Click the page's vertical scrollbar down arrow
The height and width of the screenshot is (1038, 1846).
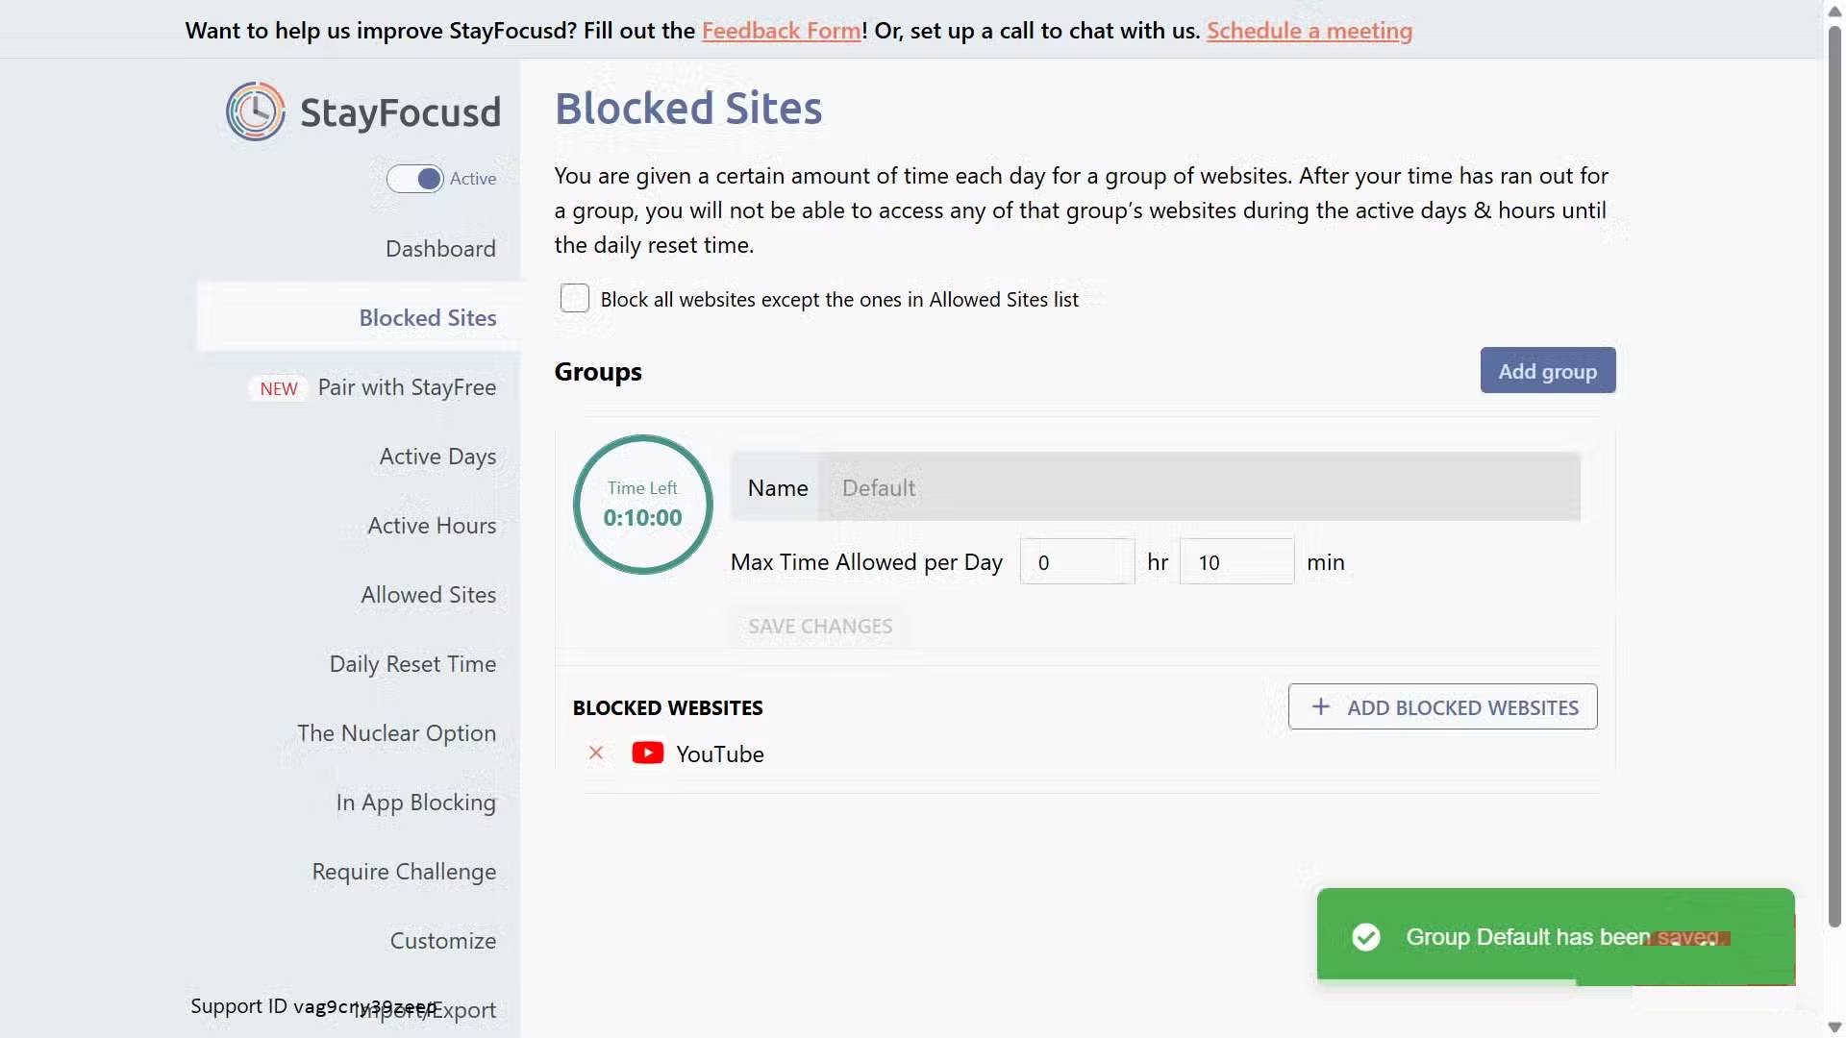coord(1834,1027)
